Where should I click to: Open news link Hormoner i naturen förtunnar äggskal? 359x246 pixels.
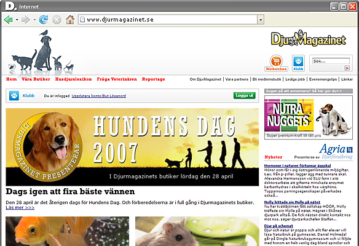click(x=298, y=165)
